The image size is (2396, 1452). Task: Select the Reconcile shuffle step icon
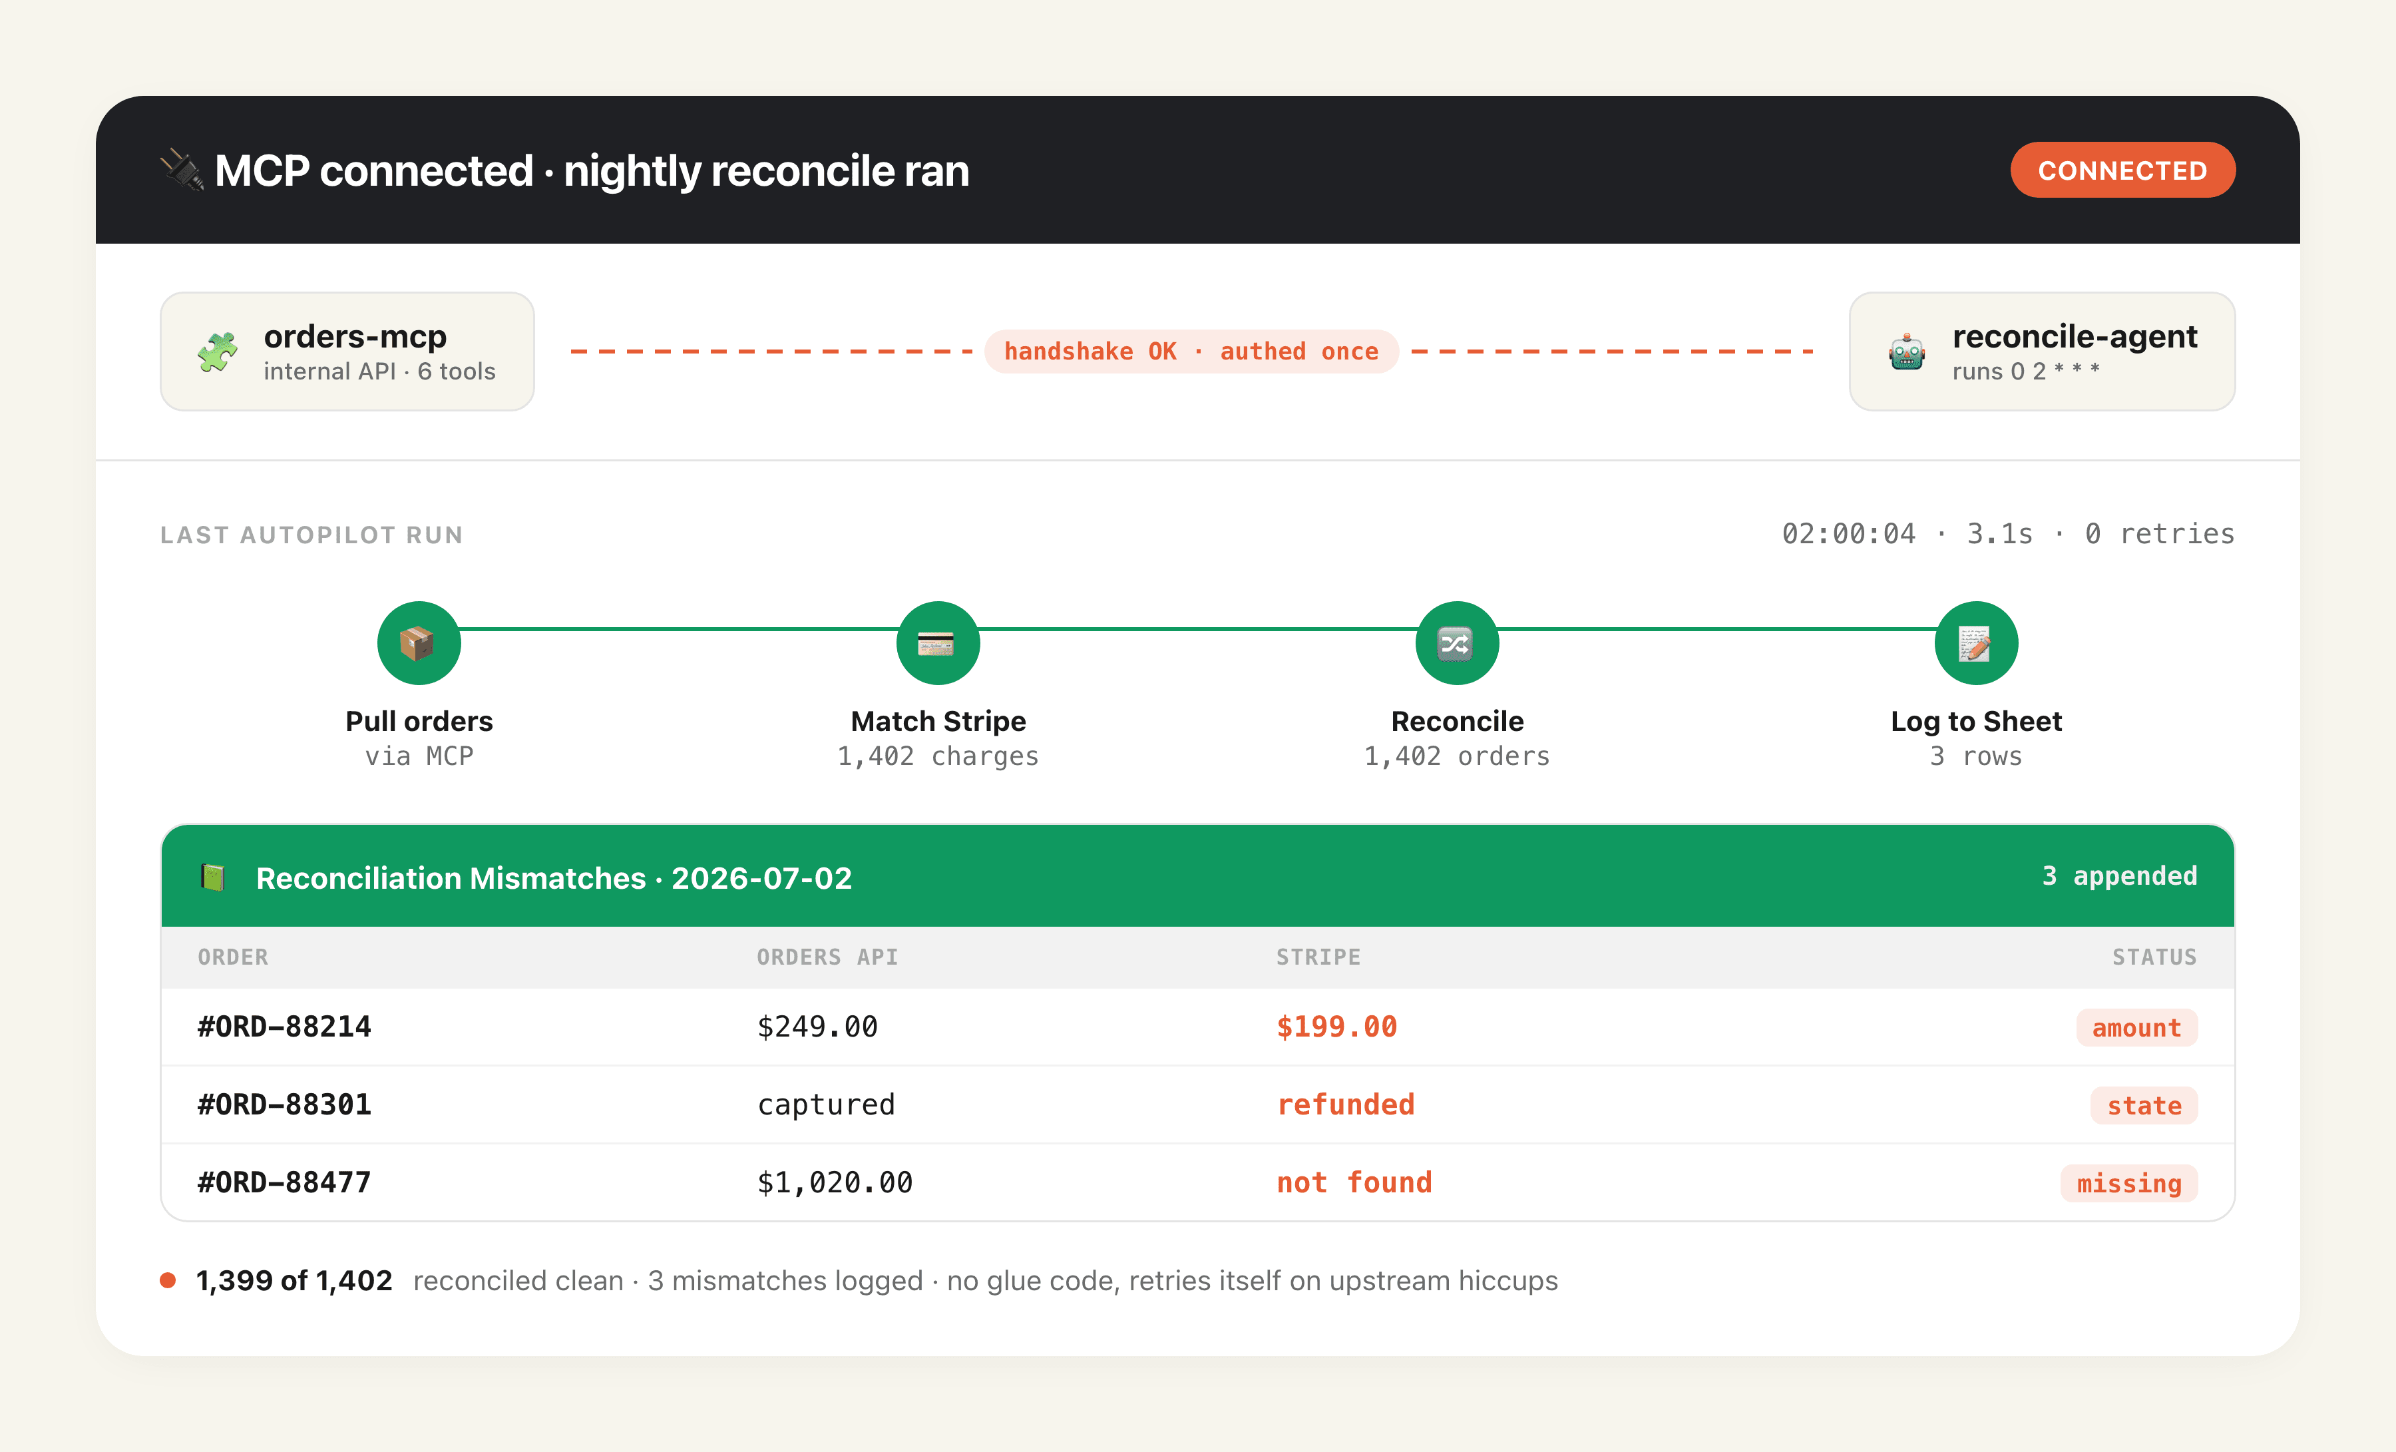tap(1457, 643)
